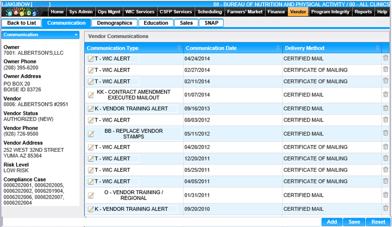The image size is (392, 227).
Task: Select compliance case 0006202001 text
Action: [18, 186]
